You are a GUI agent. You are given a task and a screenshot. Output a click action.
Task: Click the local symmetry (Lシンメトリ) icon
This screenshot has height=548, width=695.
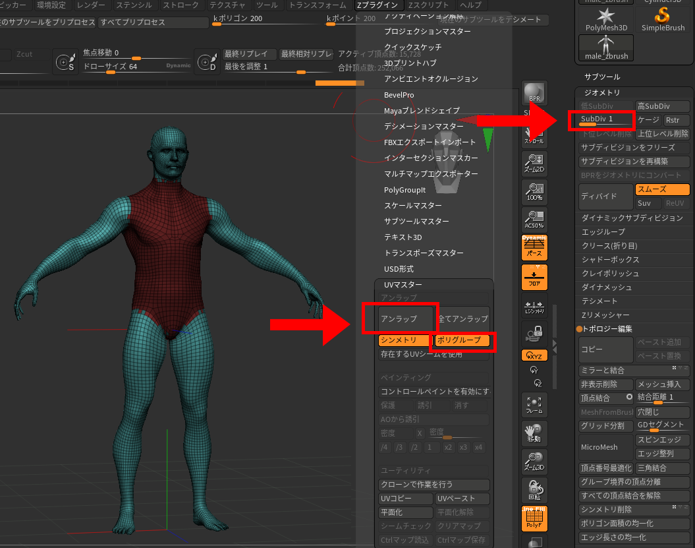coord(534,306)
